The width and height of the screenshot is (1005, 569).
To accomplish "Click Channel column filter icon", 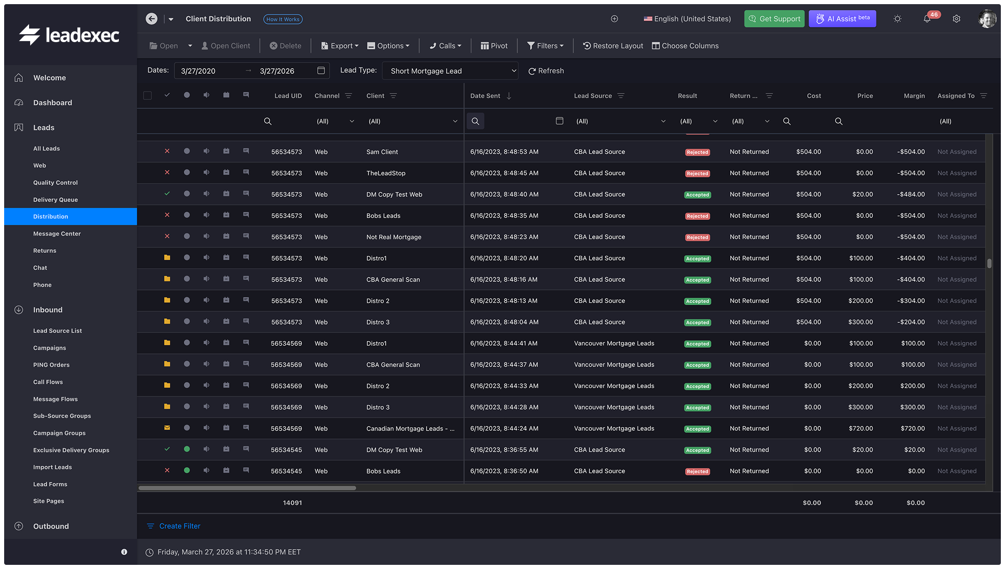I will [x=348, y=96].
